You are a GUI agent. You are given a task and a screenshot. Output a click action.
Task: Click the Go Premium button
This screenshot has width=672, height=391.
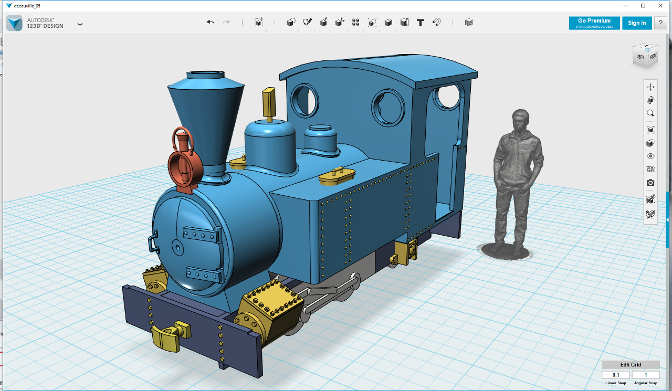point(594,23)
